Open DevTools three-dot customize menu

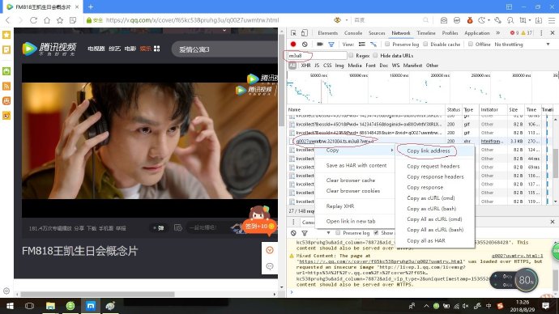[x=541, y=32]
